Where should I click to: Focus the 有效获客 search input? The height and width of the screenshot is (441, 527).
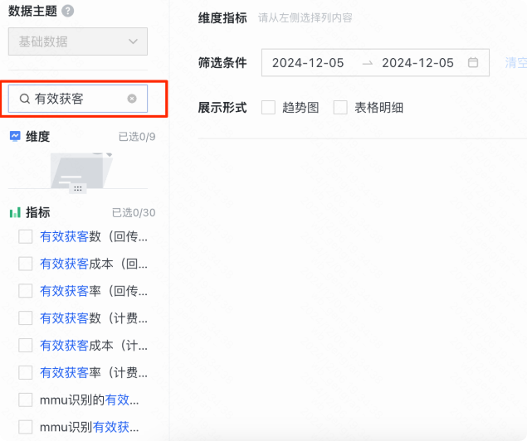point(78,99)
